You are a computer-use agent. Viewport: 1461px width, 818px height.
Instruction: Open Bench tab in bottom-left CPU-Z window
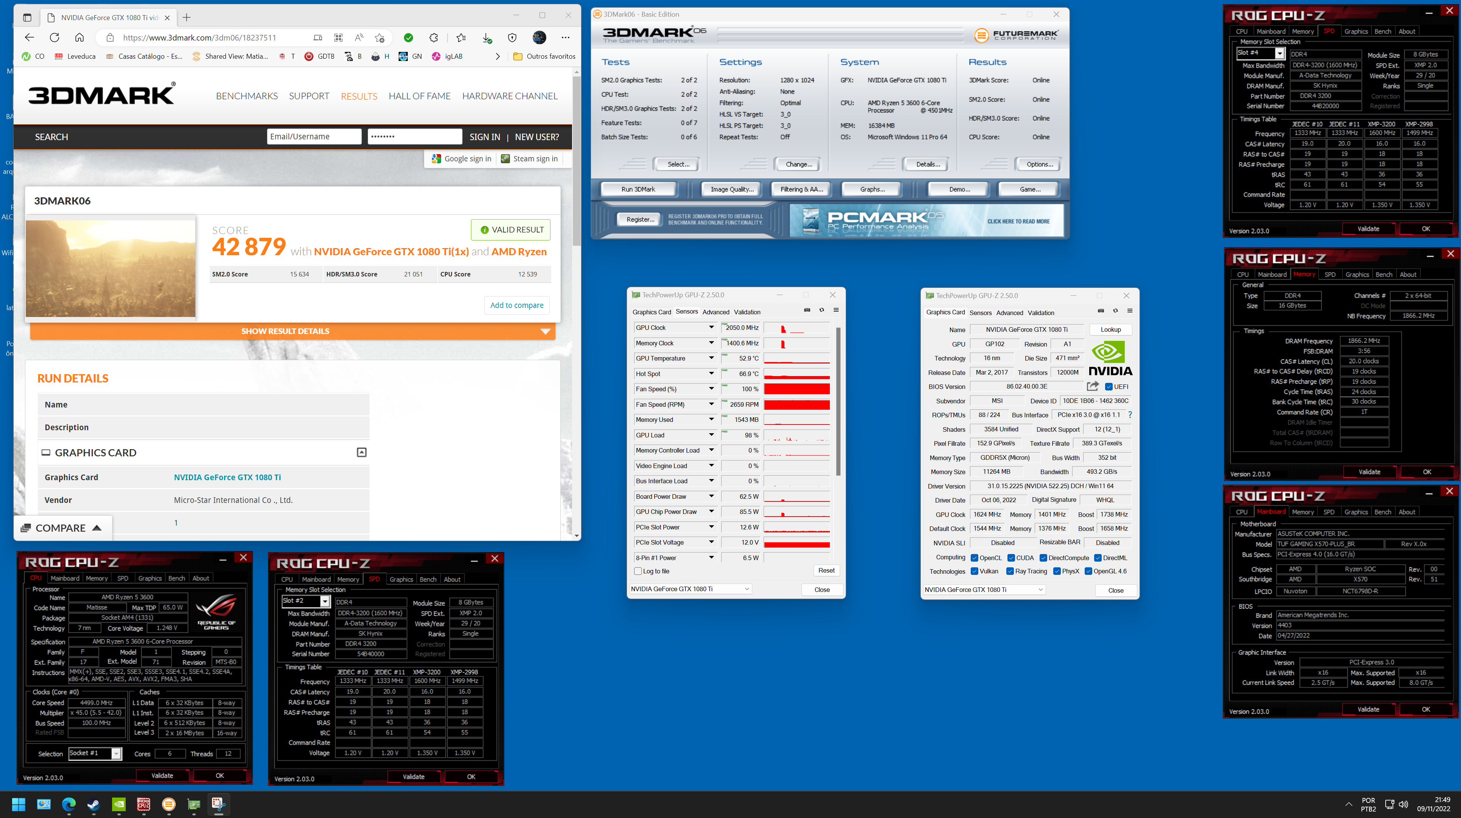(x=177, y=578)
